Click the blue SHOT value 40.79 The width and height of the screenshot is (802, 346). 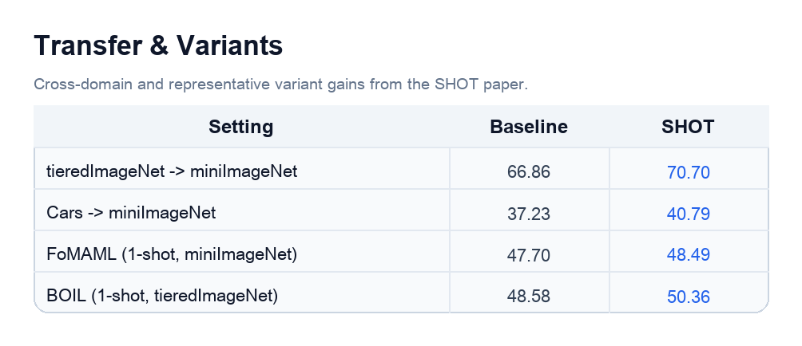click(x=689, y=214)
